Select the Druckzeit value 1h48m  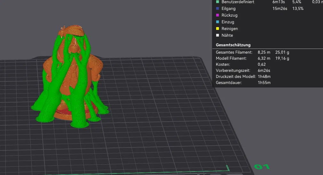coord(264,77)
